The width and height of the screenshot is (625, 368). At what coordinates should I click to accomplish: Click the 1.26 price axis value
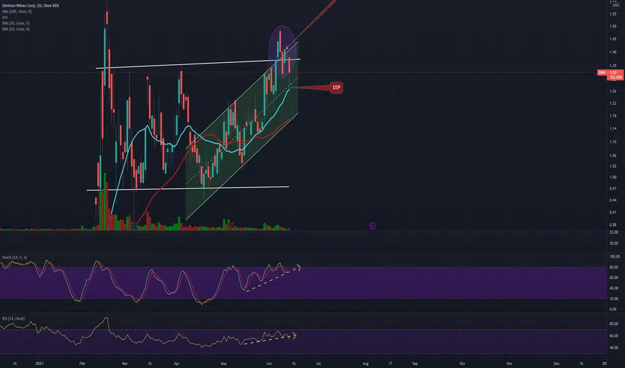(x=613, y=92)
